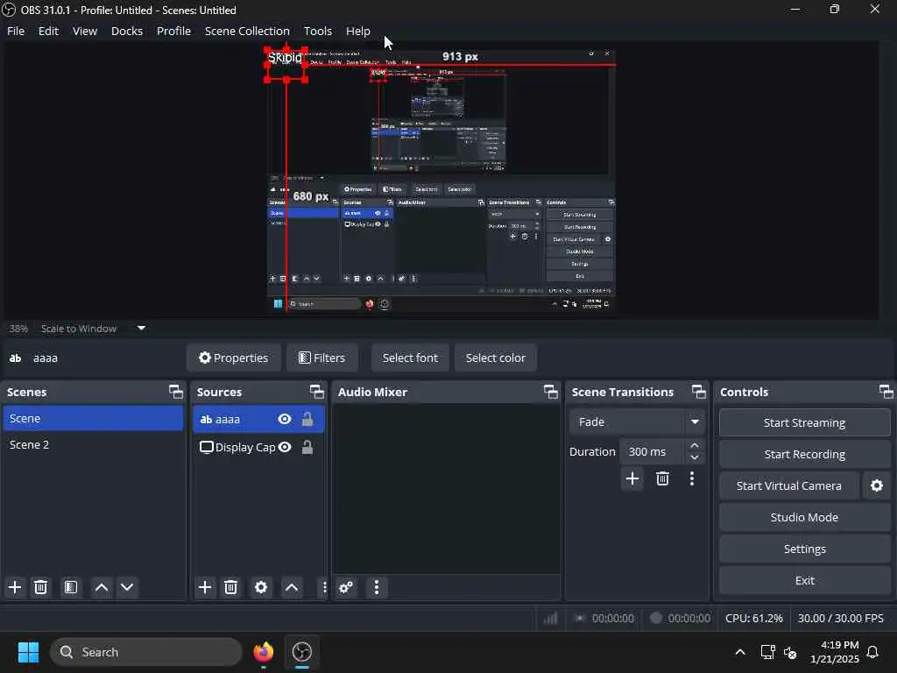The image size is (897, 673).
Task: Enter Studio Mode
Action: coord(804,517)
